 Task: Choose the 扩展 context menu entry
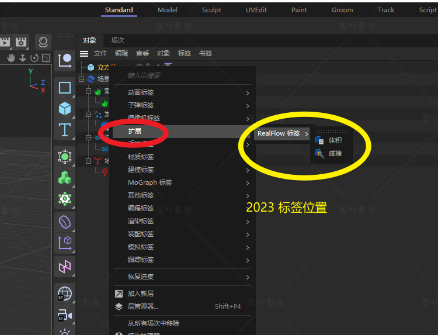pos(182,132)
